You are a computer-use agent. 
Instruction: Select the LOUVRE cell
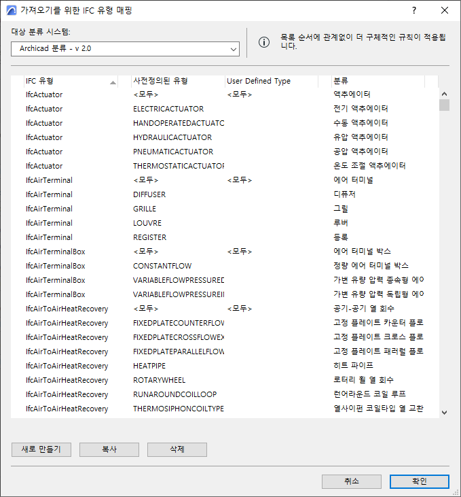click(147, 223)
